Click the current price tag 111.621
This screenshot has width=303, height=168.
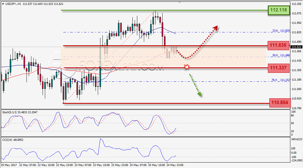pyautogui.click(x=296, y=47)
